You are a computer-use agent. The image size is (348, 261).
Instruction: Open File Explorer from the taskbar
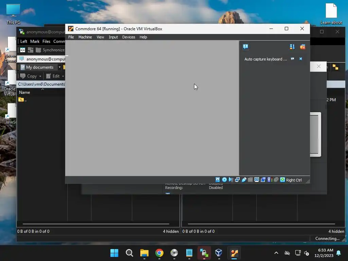click(x=144, y=253)
